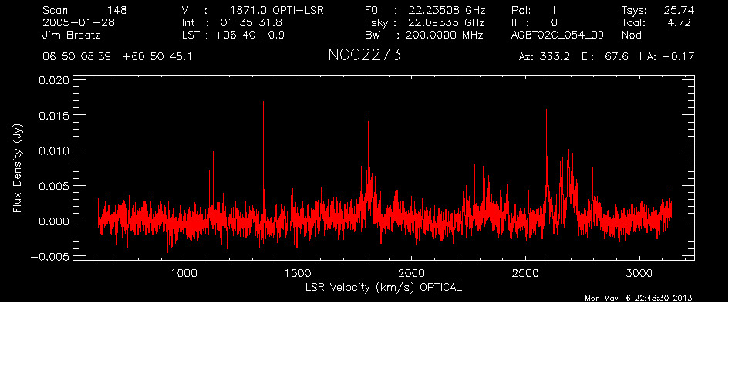The height and width of the screenshot is (378, 742).
Task: Click the -0.005 y-axis tick label
Action: (x=50, y=257)
